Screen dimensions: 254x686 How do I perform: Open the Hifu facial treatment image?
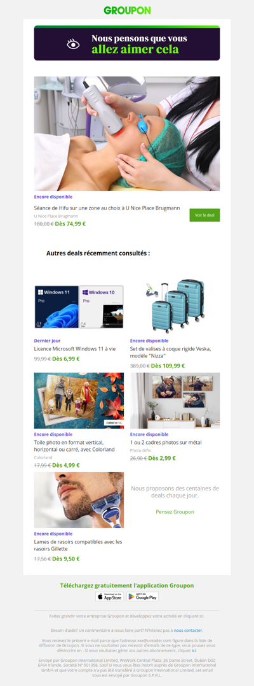coord(127,133)
